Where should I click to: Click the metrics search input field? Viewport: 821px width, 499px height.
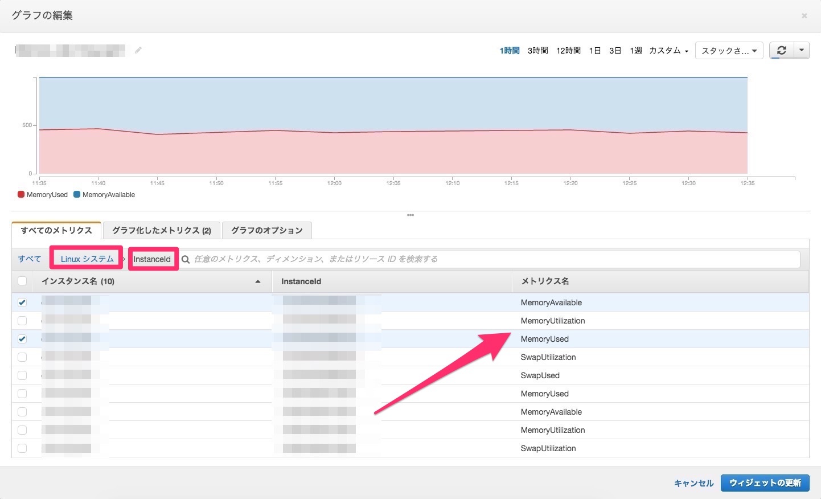click(490, 259)
